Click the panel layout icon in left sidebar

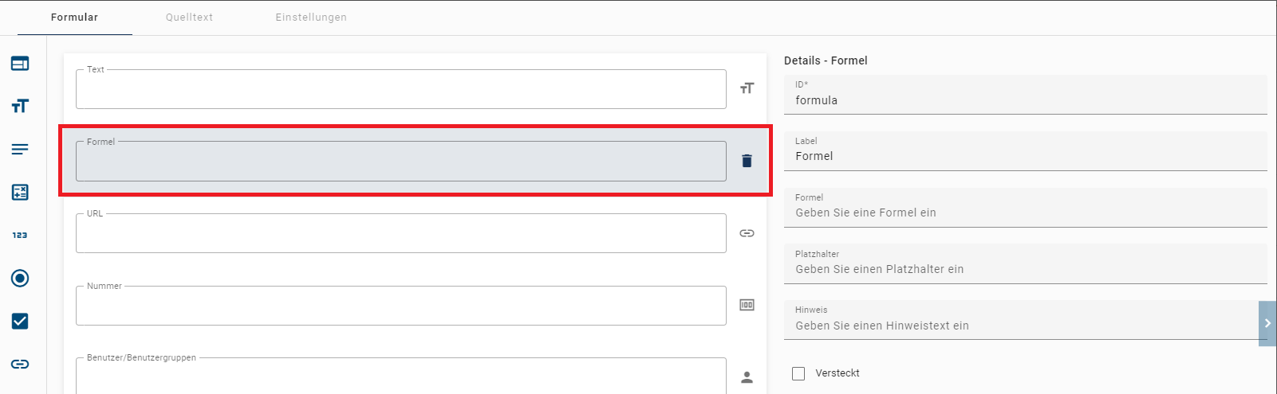[x=20, y=64]
